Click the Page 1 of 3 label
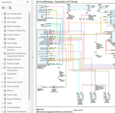 point(40,109)
